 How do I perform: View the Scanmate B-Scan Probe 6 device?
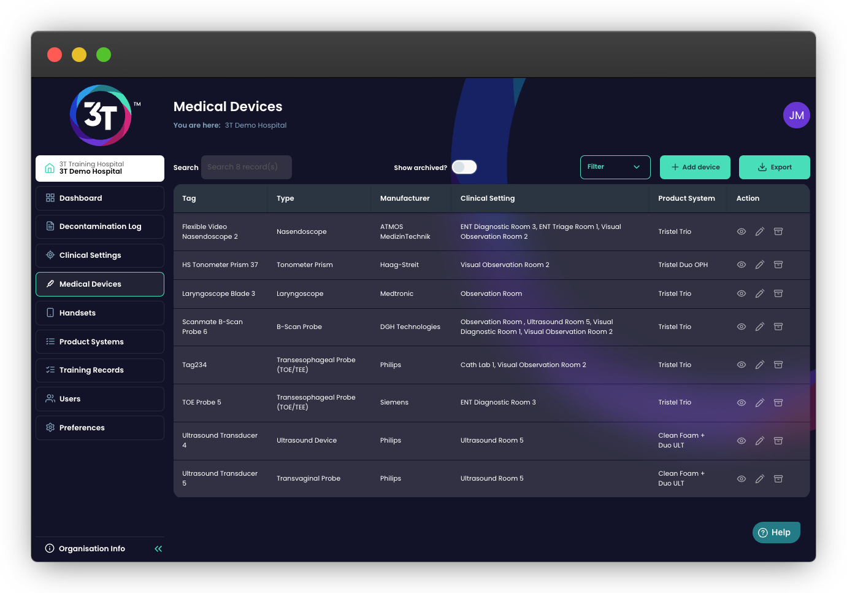coord(742,327)
